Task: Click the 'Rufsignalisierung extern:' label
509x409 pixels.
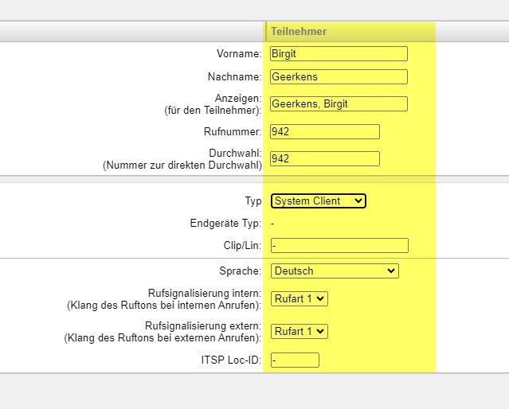Action: [203, 325]
